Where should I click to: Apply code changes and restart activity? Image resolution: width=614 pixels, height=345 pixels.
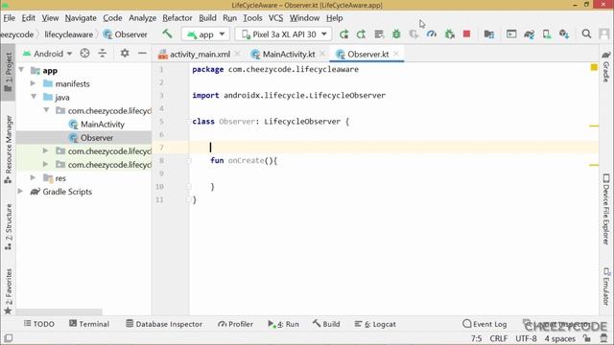click(361, 34)
